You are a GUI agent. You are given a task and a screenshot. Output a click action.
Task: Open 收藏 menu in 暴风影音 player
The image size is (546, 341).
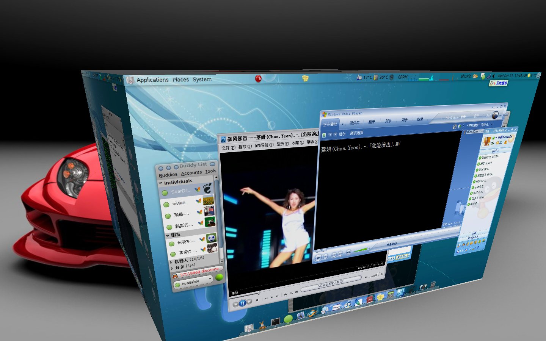(298, 142)
